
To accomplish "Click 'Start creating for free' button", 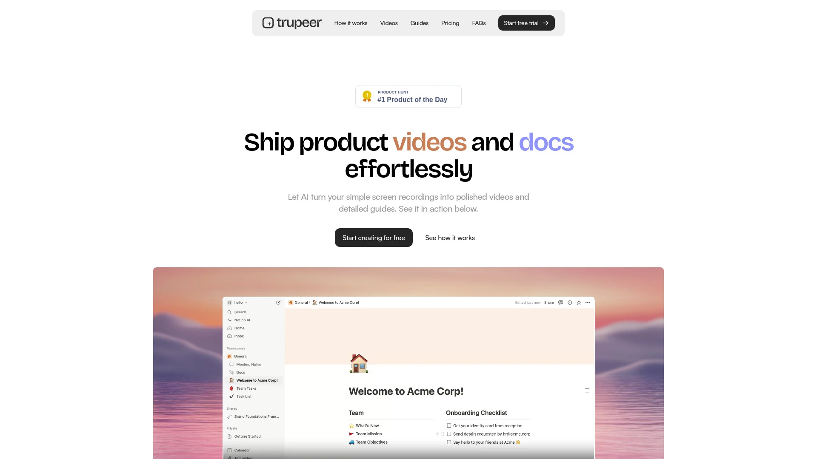I will pyautogui.click(x=373, y=238).
